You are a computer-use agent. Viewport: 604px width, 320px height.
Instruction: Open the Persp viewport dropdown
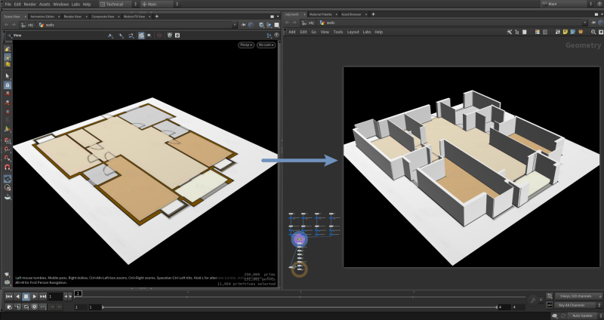[246, 45]
